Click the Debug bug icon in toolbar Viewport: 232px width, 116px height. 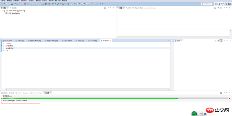(53, 4)
